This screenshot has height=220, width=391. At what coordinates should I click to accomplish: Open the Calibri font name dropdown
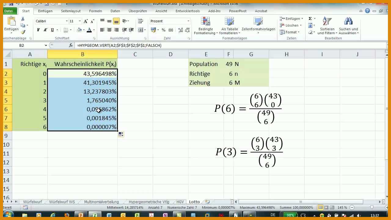click(x=67, y=21)
